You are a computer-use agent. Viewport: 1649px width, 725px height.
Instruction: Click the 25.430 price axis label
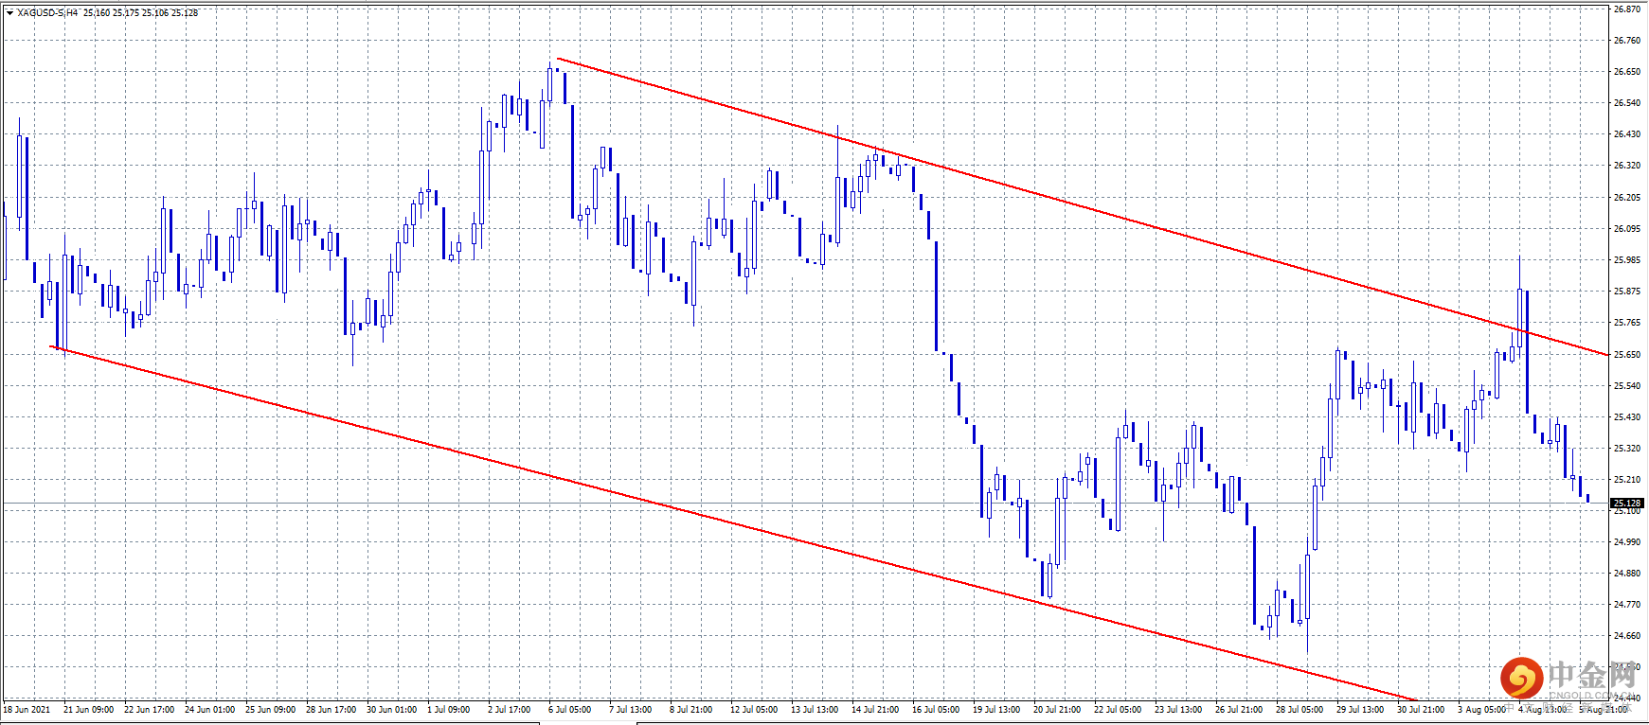point(1627,417)
